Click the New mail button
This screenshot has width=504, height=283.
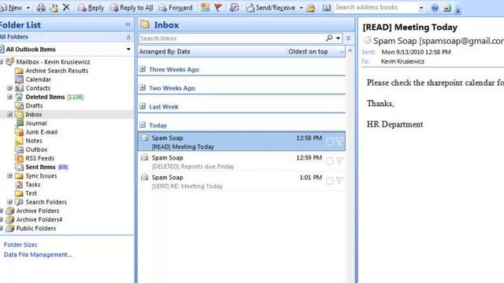(x=11, y=7)
